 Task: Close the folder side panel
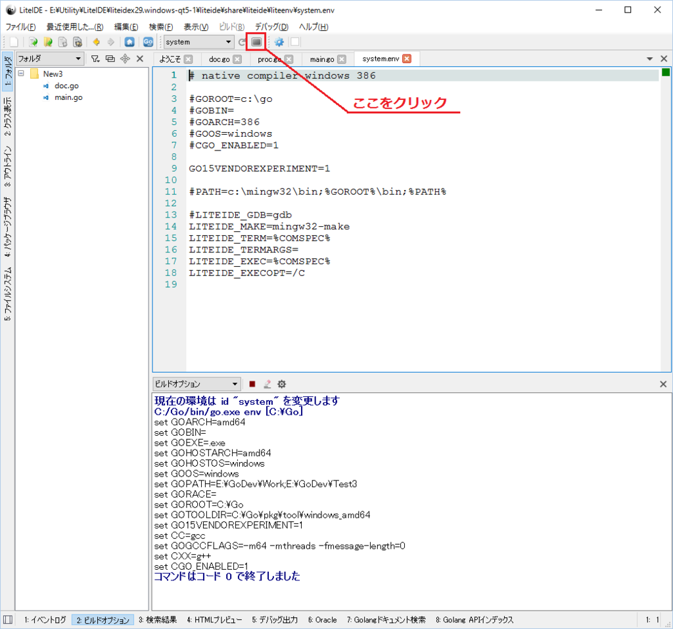[x=140, y=58]
